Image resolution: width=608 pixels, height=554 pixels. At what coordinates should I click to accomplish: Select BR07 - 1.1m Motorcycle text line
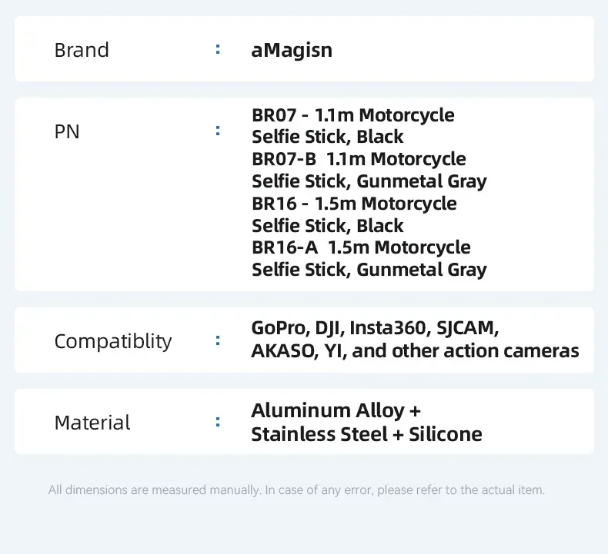pos(352,115)
